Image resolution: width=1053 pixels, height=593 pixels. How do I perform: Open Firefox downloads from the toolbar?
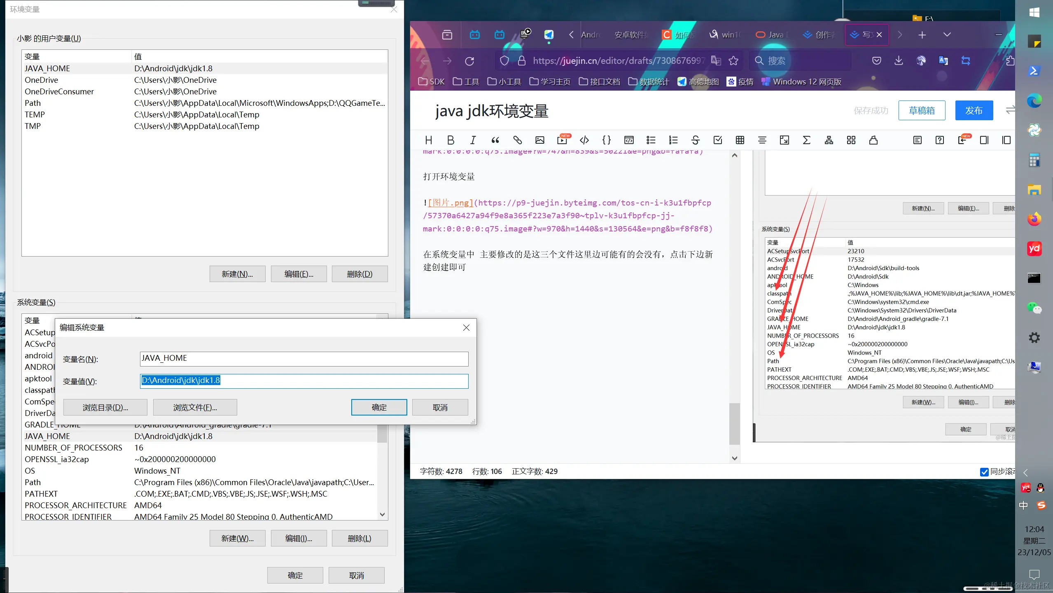(x=898, y=61)
